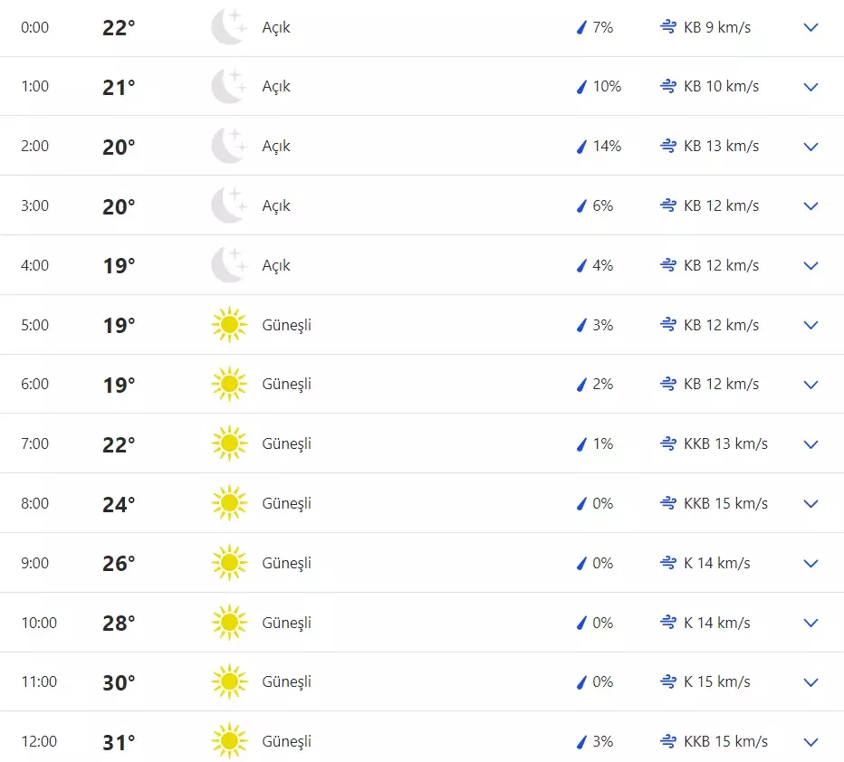
Task: Click the wind icon in the 10:00 row
Action: (x=668, y=623)
